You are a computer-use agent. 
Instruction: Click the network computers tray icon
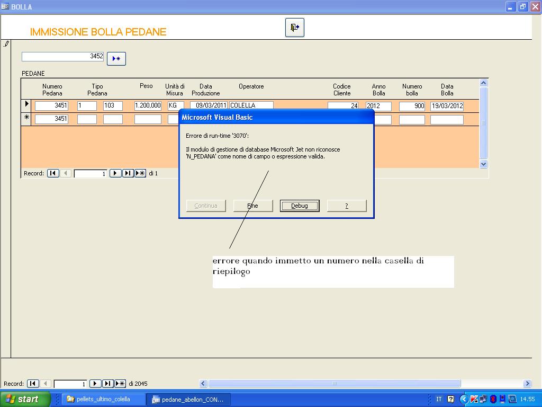tap(483, 399)
